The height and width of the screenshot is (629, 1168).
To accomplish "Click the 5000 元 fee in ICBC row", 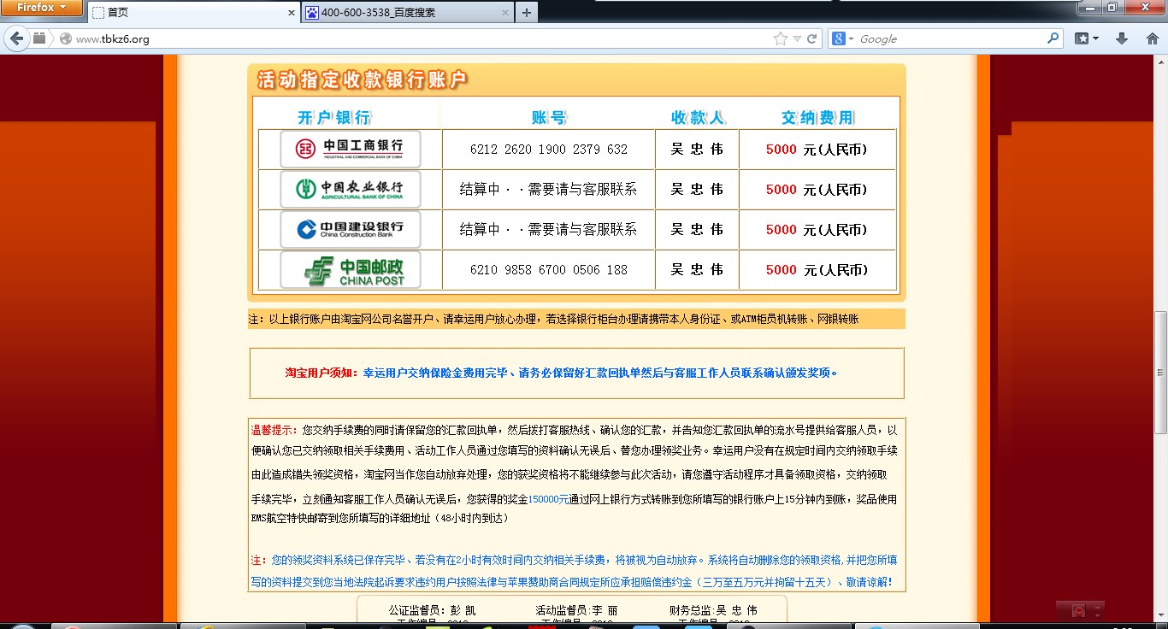I will point(817,150).
